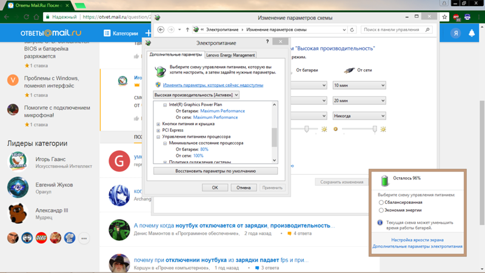Image resolution: width=485 pixels, height=273 pixels.
Task: Click Восстановить параметры по умолчанию button
Action: click(216, 171)
